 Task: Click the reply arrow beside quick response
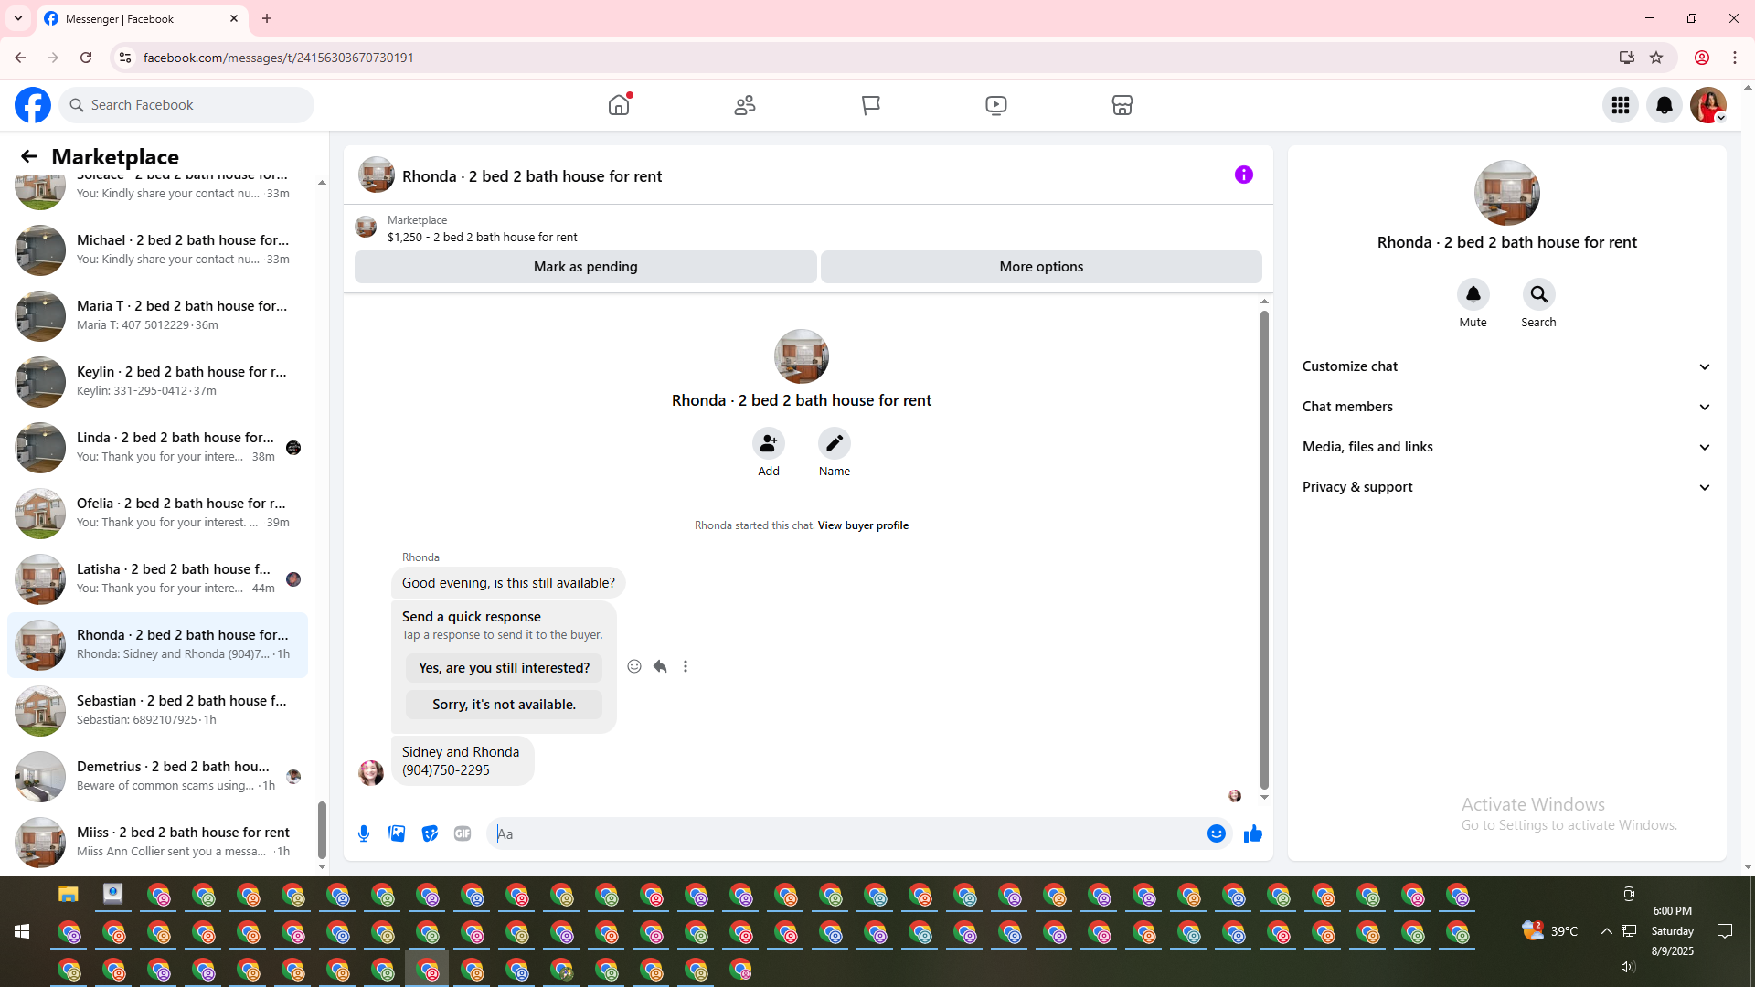coord(660,666)
